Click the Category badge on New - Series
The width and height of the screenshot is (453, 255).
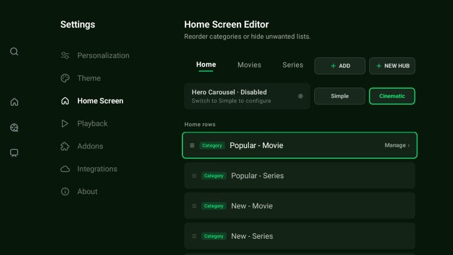click(x=214, y=236)
